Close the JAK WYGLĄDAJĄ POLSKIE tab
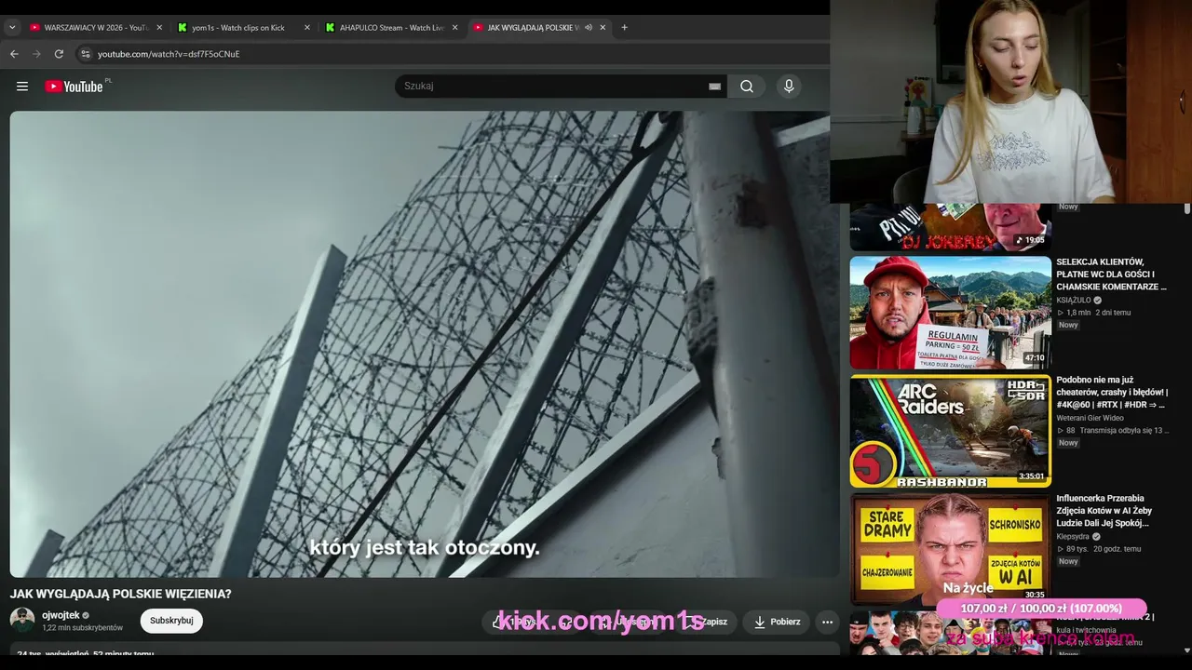 tap(603, 28)
